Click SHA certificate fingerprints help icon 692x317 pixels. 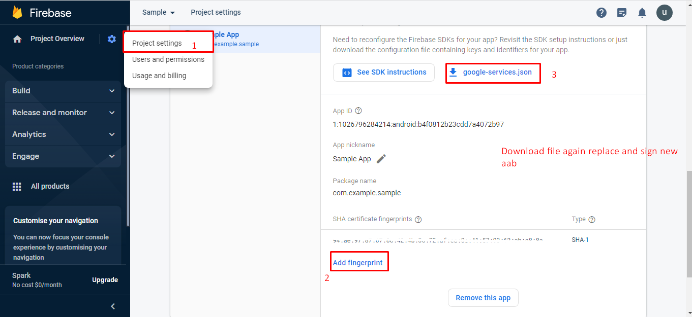tap(418, 220)
